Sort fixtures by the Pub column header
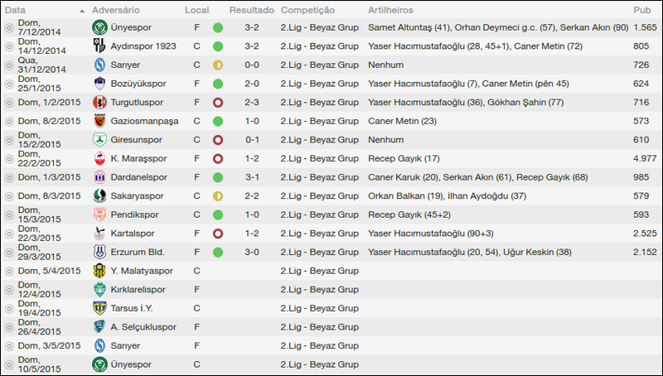The width and height of the screenshot is (663, 376). [641, 10]
